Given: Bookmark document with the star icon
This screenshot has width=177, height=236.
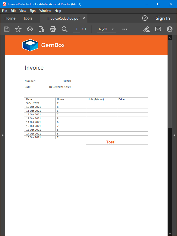Looking at the screenshot, I should [x=18, y=29].
